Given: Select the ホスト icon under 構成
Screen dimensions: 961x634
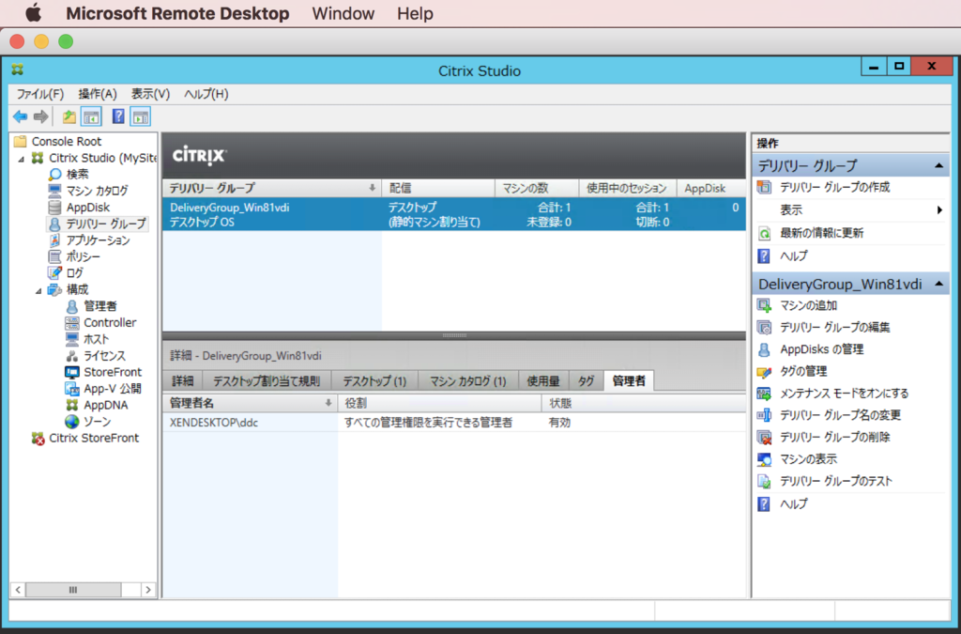Looking at the screenshot, I should tap(72, 339).
